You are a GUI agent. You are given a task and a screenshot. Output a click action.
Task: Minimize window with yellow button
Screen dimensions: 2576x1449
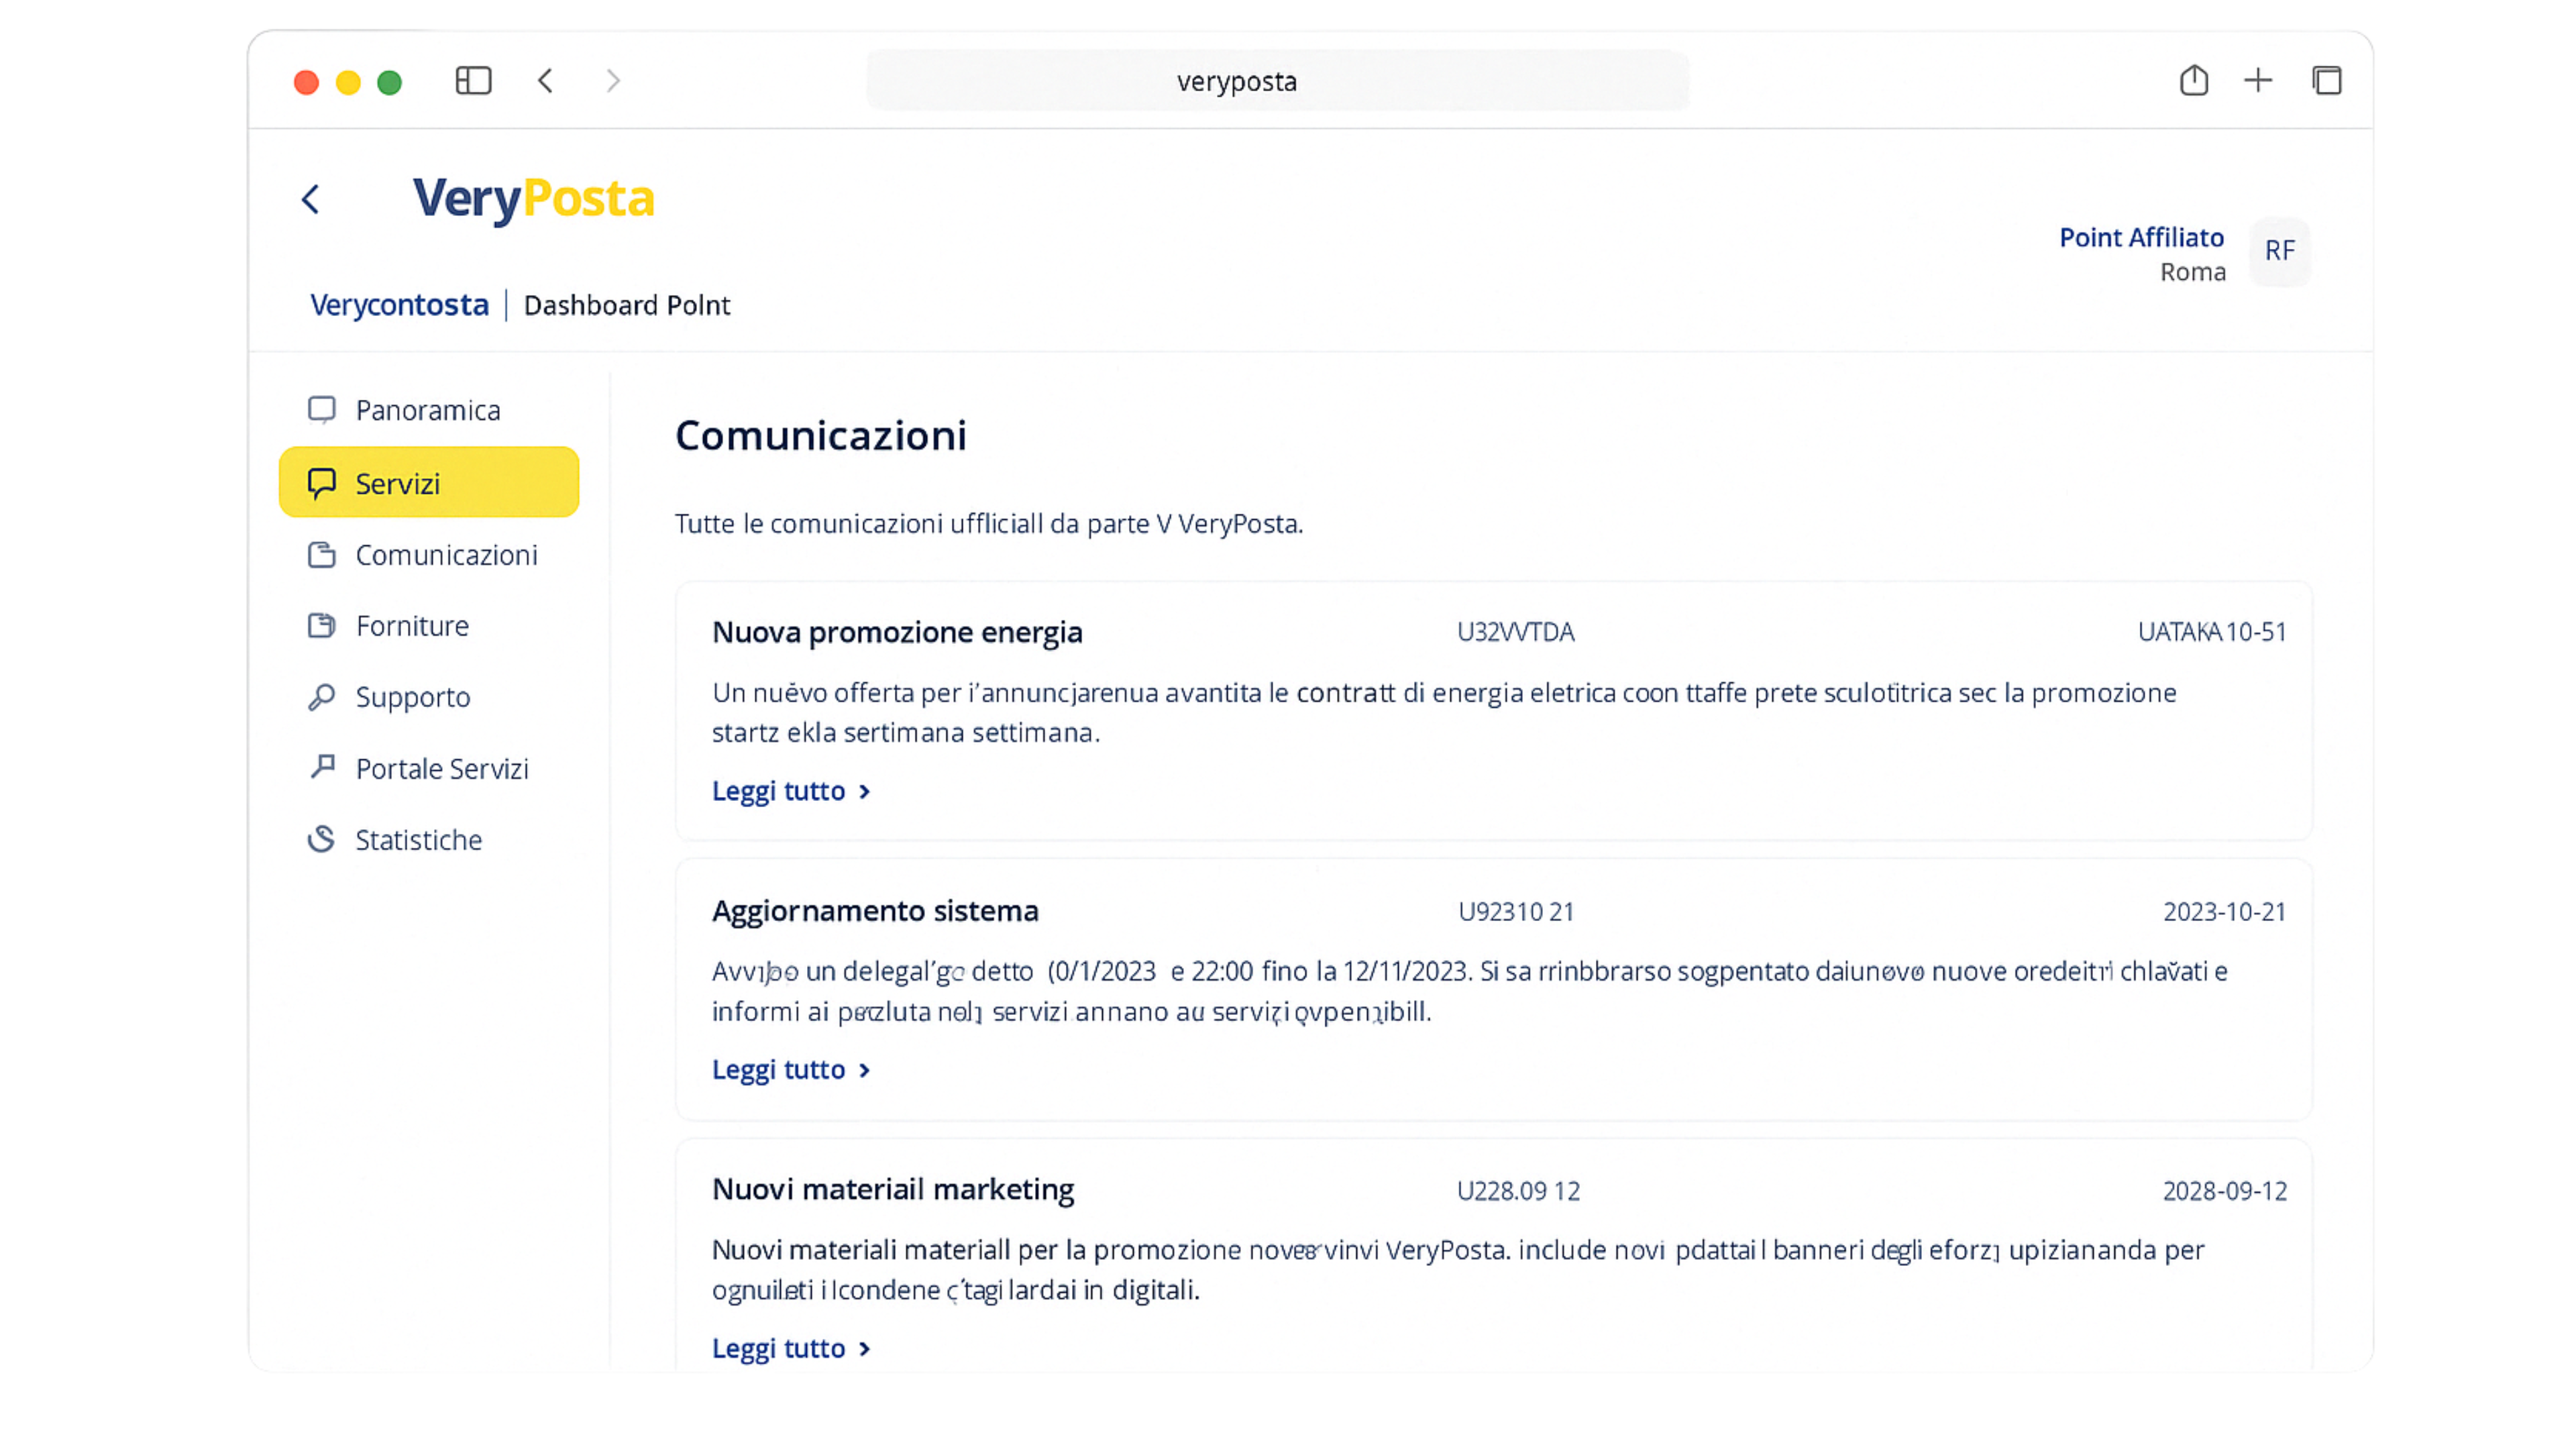point(348,82)
